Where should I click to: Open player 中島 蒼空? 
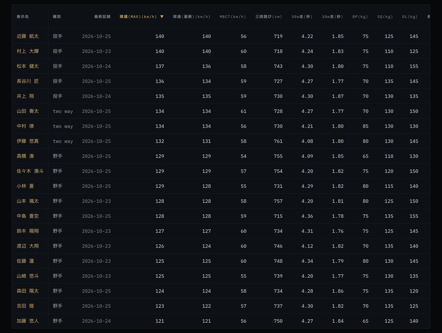[x=28, y=216]
